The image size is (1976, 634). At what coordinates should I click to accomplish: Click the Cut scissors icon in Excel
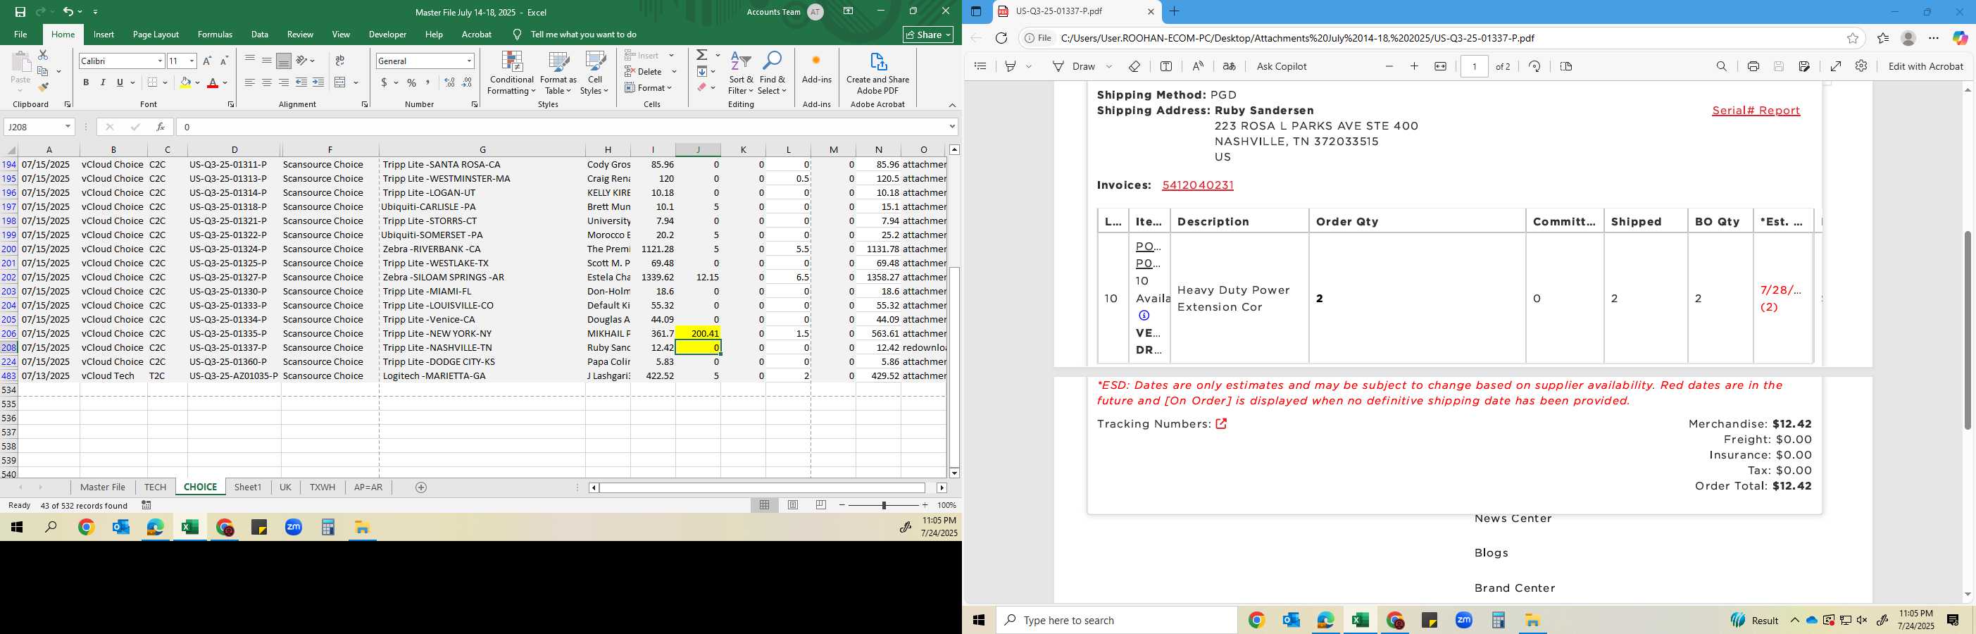click(43, 55)
